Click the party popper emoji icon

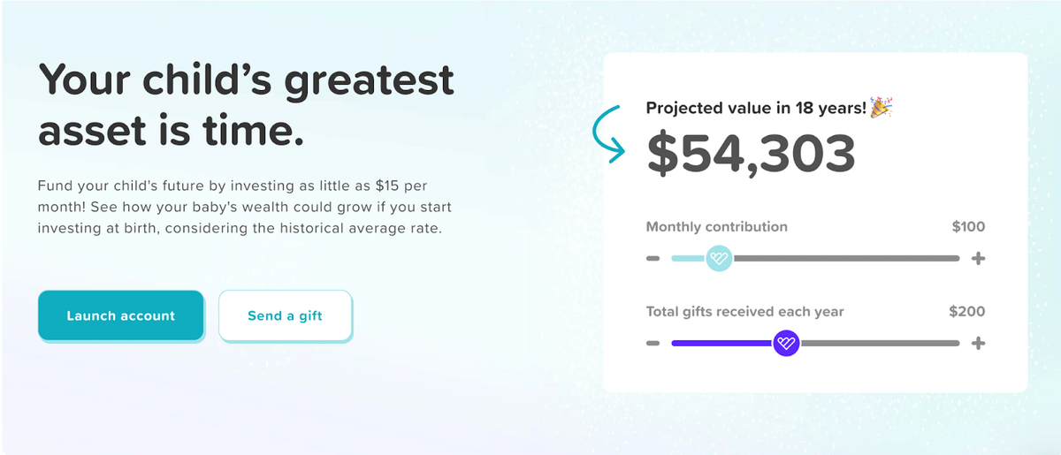(x=881, y=108)
